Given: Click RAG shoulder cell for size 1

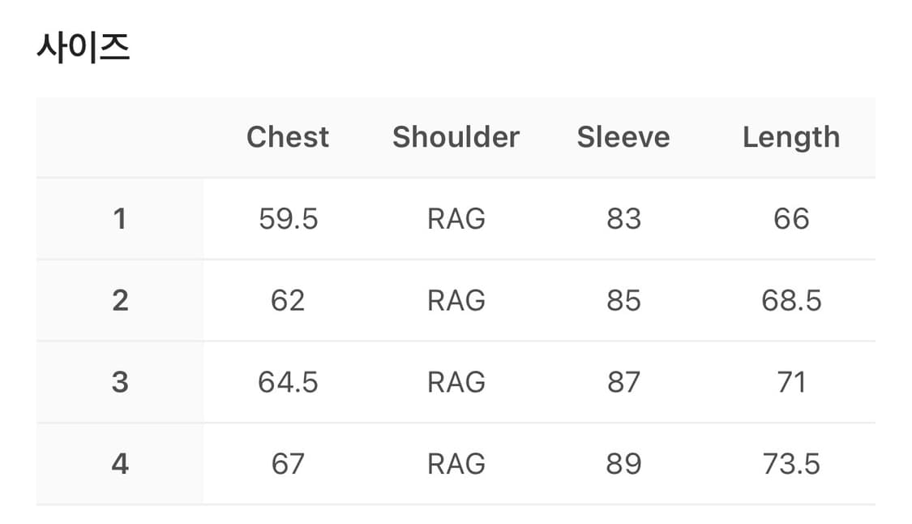Looking at the screenshot, I should point(456,219).
